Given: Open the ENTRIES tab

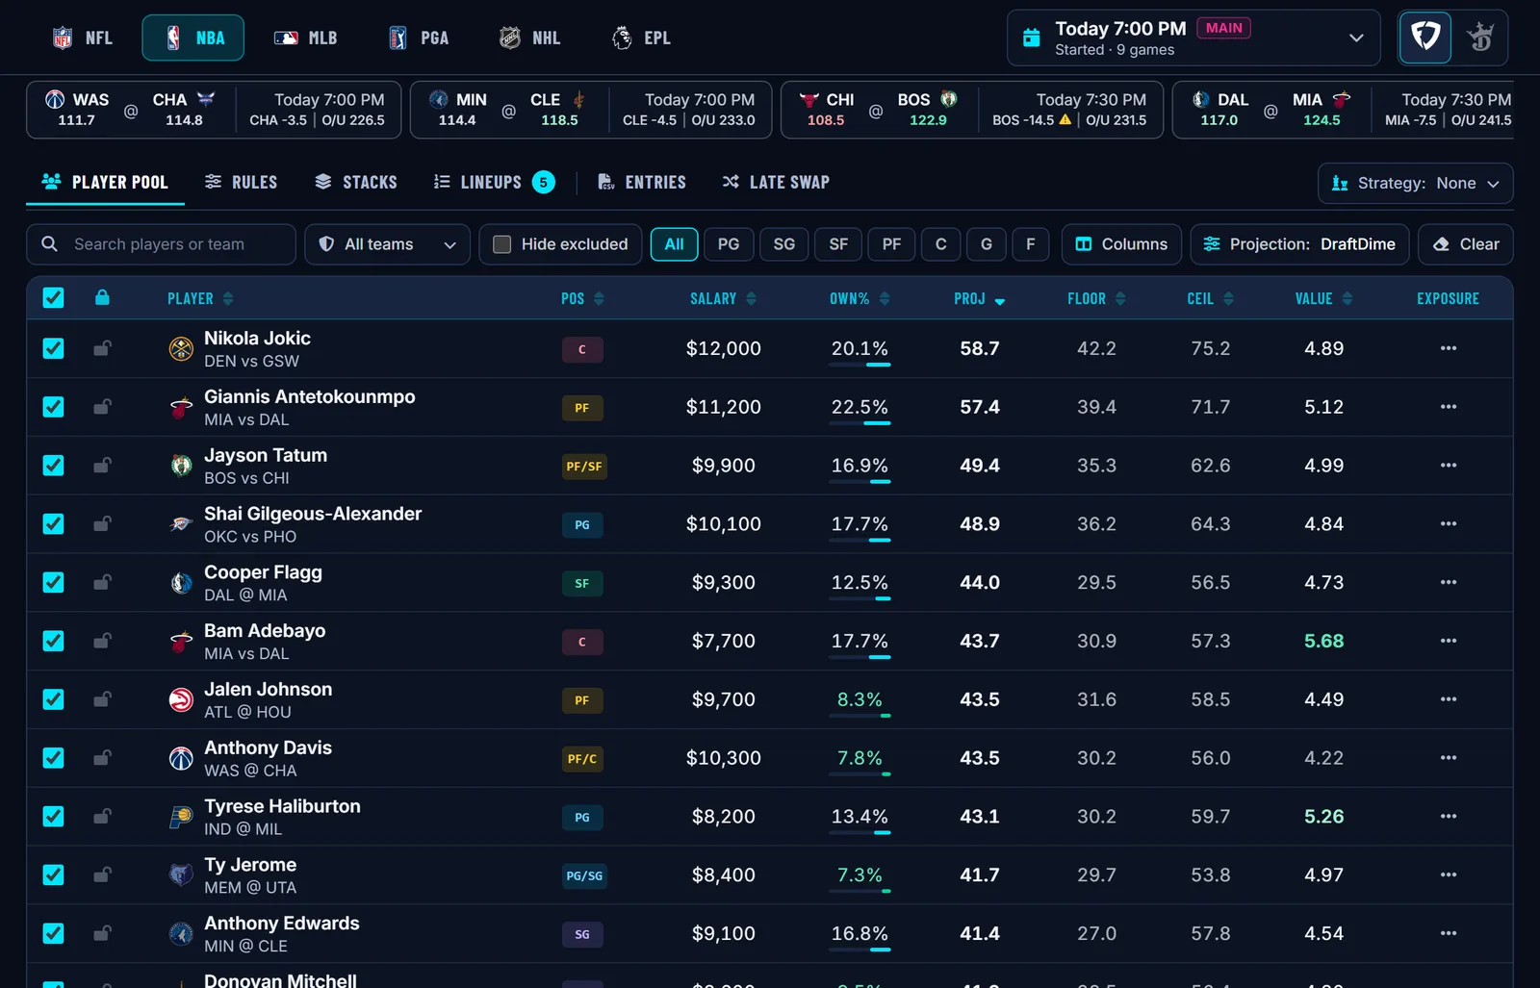Looking at the screenshot, I should click(642, 182).
